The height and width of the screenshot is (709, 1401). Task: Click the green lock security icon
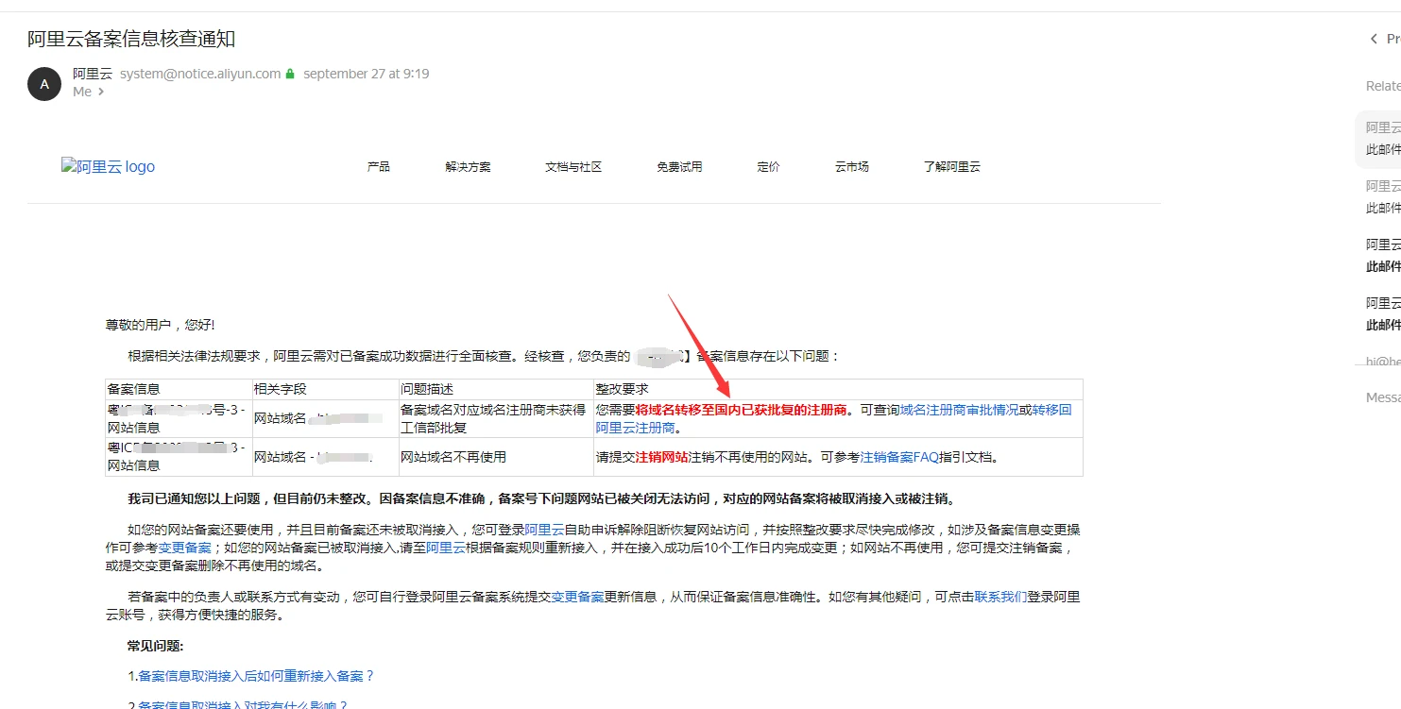click(x=290, y=74)
